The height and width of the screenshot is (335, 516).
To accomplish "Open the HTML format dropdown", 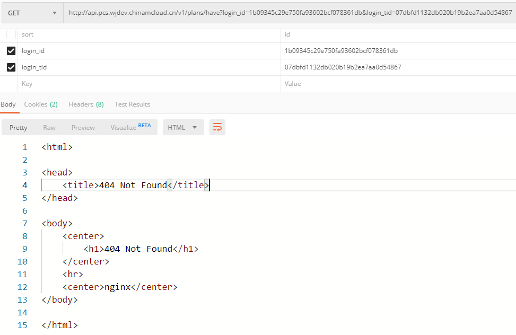I will point(183,127).
